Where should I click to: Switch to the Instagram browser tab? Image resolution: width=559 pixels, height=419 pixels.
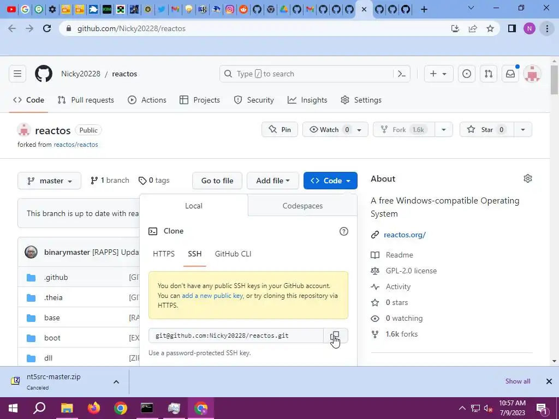click(230, 9)
